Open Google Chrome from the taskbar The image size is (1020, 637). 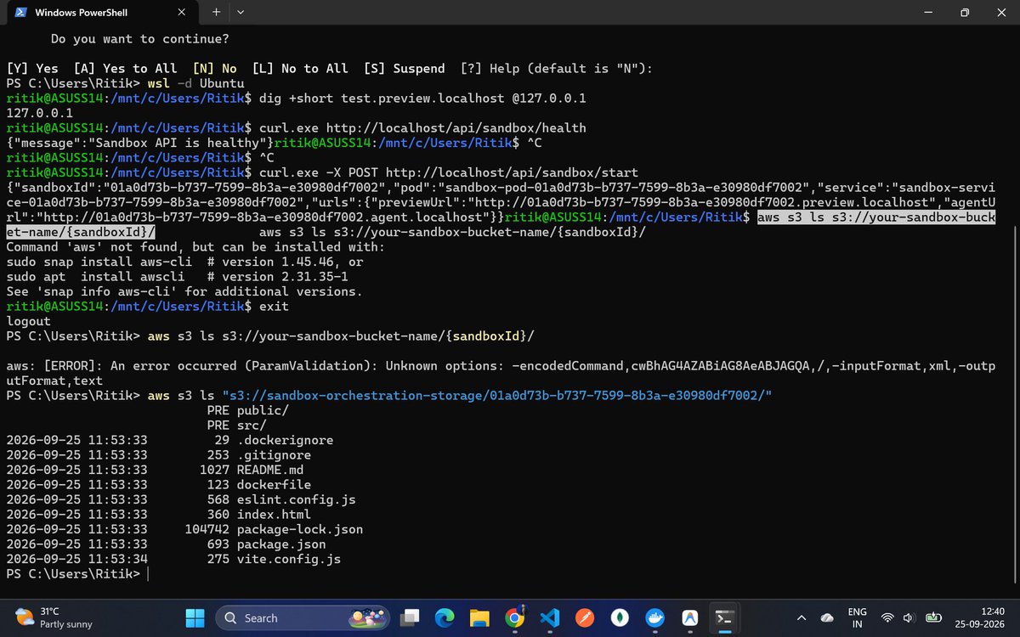(x=514, y=617)
